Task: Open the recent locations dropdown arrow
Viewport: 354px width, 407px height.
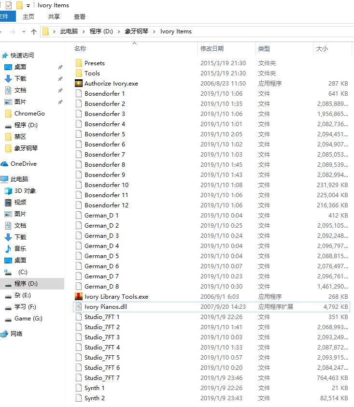Action: coord(24,32)
